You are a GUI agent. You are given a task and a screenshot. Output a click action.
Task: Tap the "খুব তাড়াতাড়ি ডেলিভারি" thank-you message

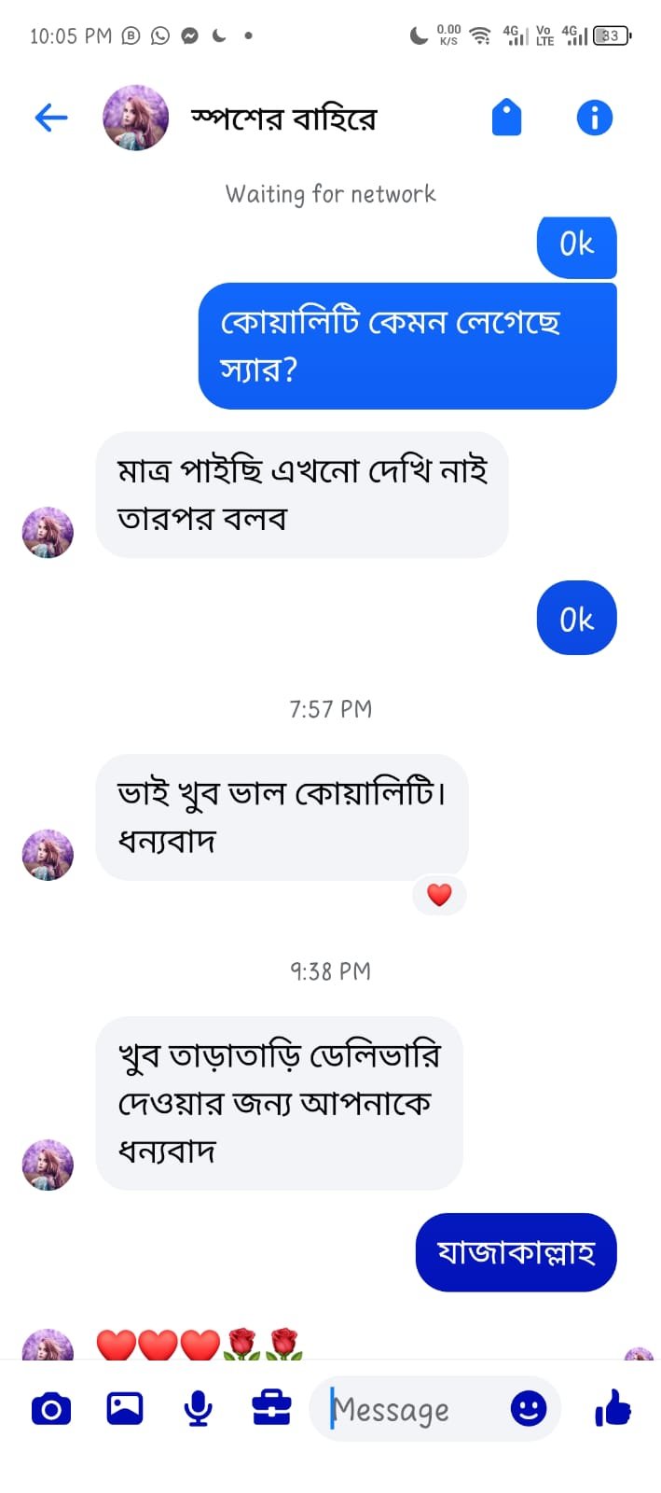(x=279, y=1103)
